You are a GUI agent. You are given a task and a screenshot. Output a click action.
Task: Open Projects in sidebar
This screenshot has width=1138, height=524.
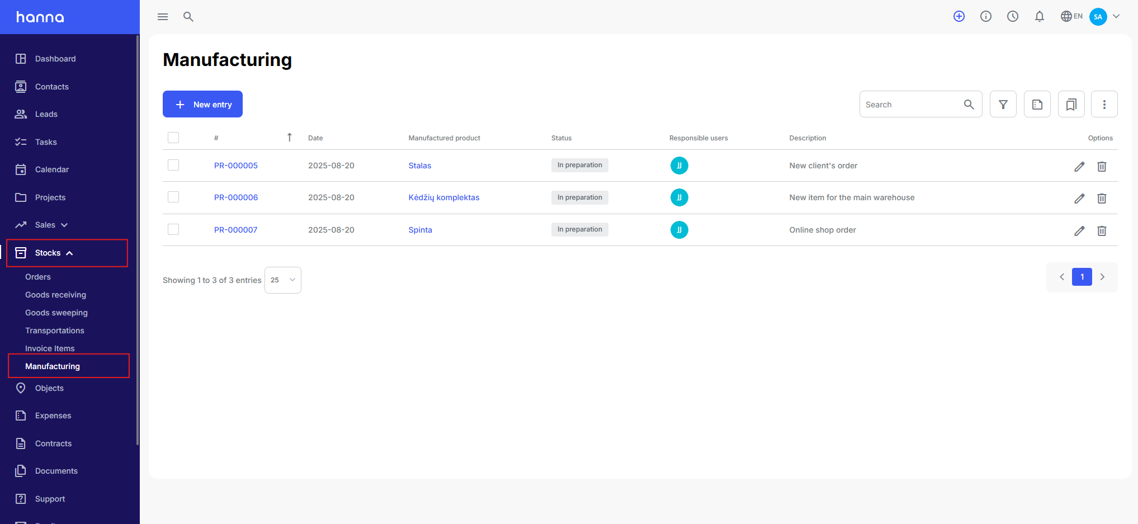(x=50, y=197)
